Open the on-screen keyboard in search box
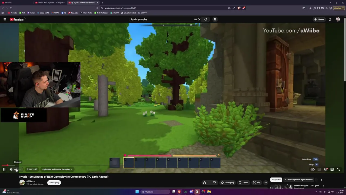This screenshot has height=195, width=346. pos(195,19)
